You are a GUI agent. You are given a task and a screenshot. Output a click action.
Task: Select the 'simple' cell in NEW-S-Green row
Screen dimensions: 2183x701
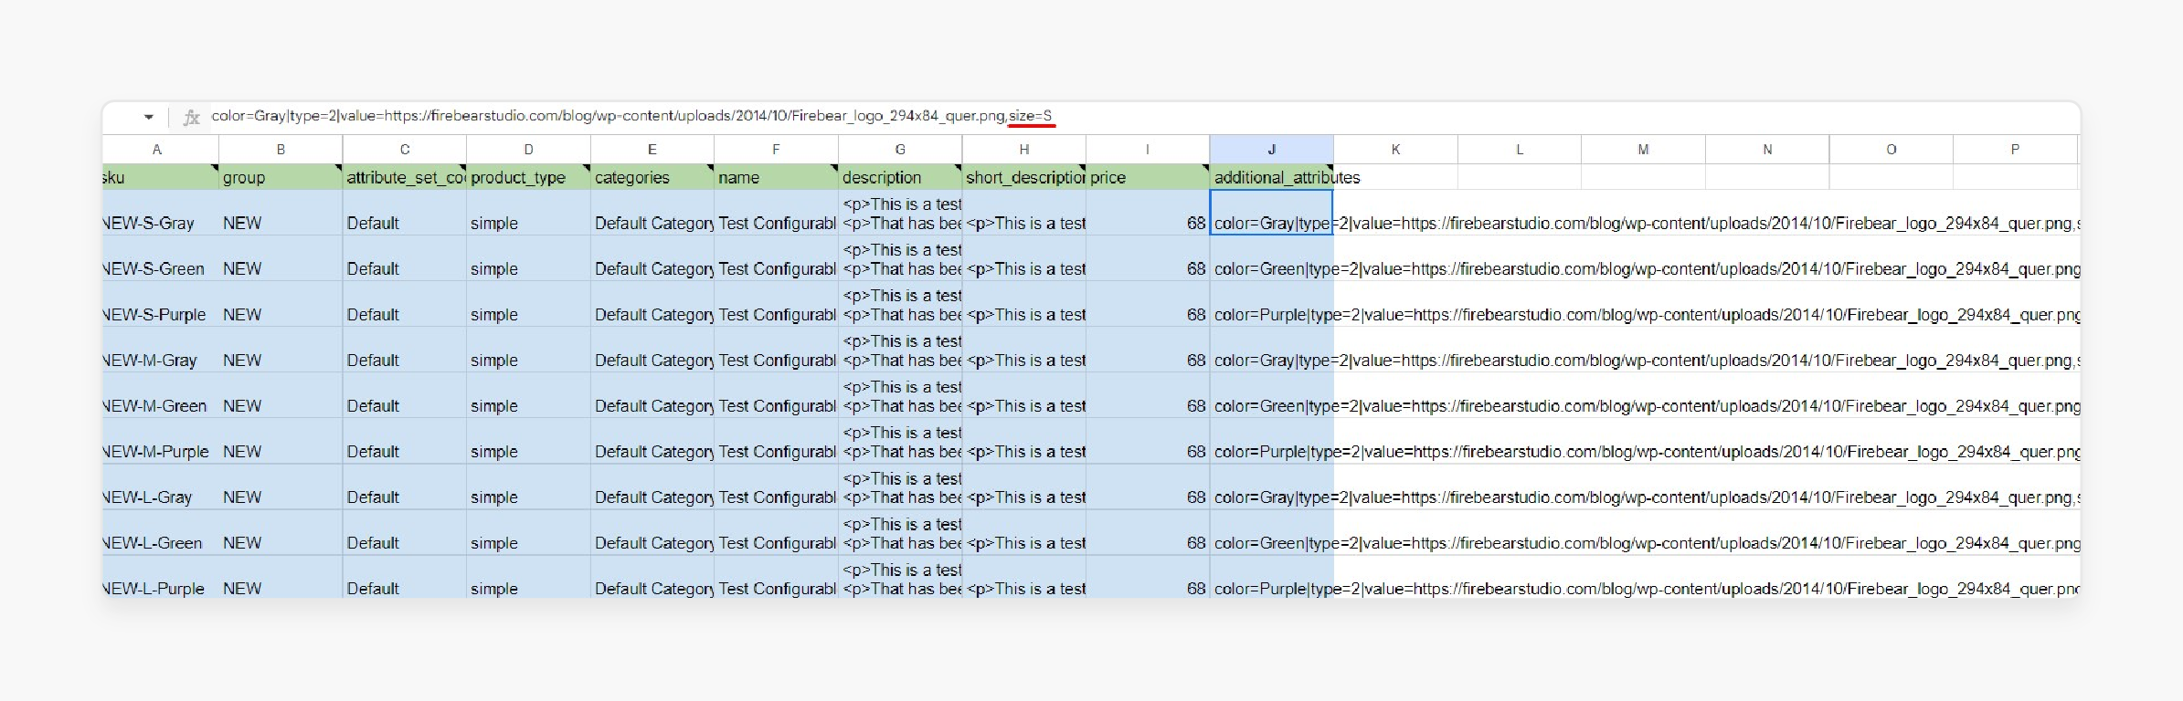click(x=528, y=258)
